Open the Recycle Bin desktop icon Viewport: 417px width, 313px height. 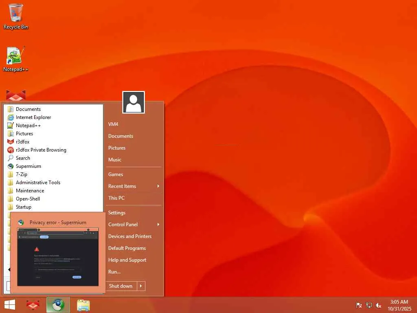click(16, 16)
